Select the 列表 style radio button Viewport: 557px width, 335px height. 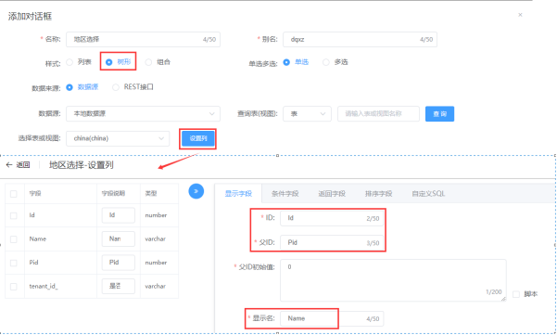(70, 62)
